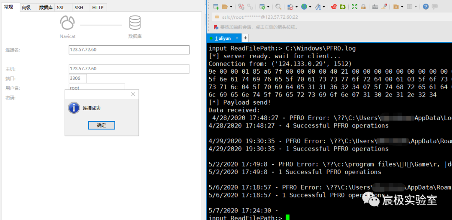Click the globe encoding icon
This screenshot has width=452, height=220.
[304, 7]
